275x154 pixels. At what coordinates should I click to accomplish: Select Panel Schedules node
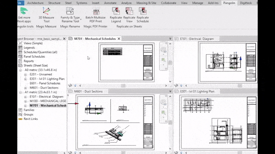pyautogui.click(x=34, y=56)
